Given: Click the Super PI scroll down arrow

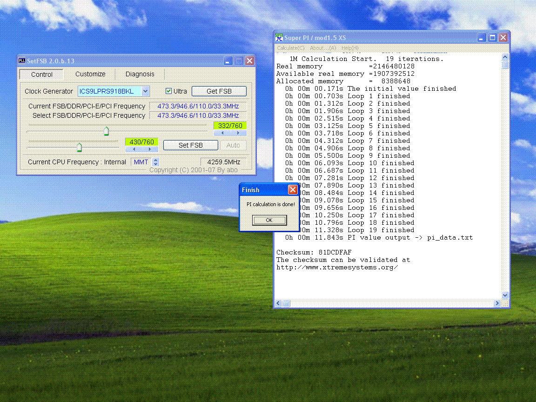Looking at the screenshot, I should click(x=505, y=295).
